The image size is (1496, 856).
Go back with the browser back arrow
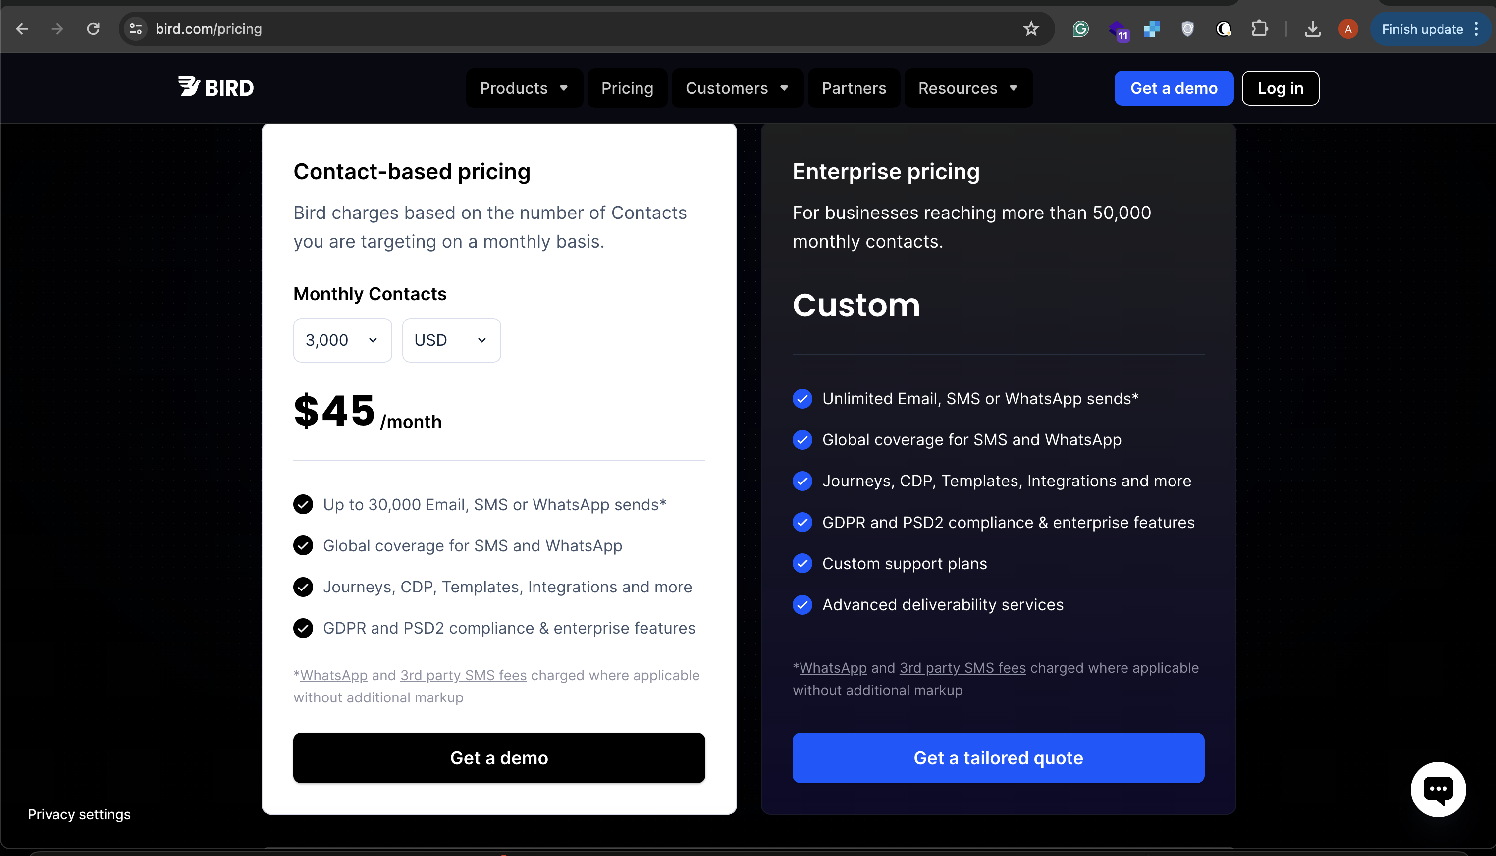click(22, 29)
